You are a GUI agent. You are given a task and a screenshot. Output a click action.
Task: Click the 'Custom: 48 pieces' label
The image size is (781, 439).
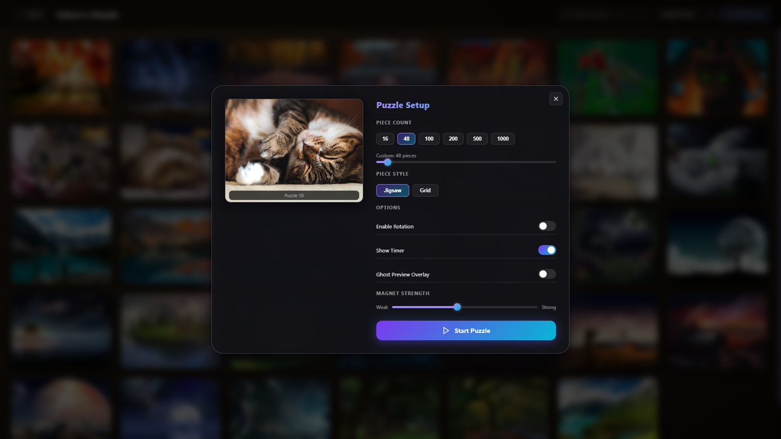point(396,156)
